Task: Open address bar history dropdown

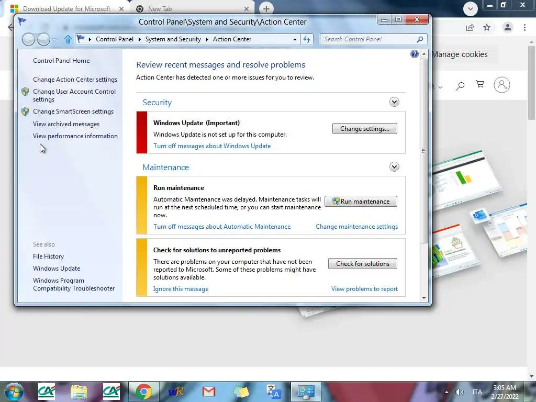Action: [295, 39]
